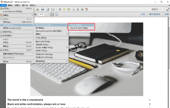
Task: Expand the 图像(I) submenu
Action: [x=51, y=34]
